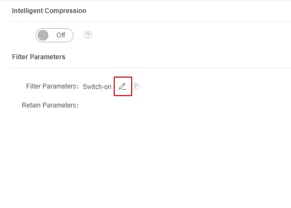This screenshot has height=208, width=291.
Task: Click the divider line under Filter Parameters heading
Action: pyautogui.click(x=151, y=67)
